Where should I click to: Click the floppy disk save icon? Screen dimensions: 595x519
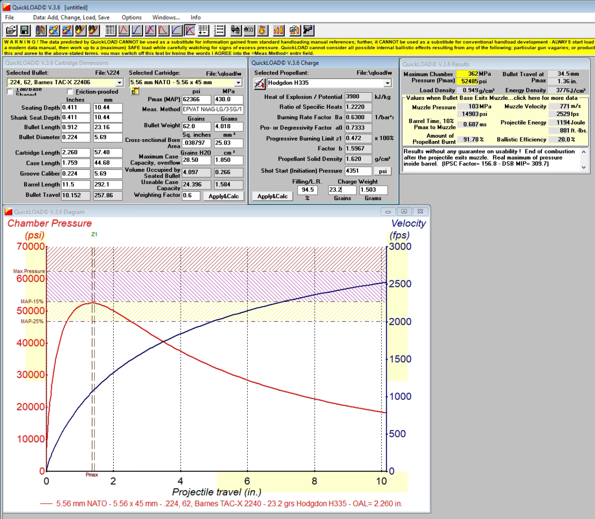(25, 30)
